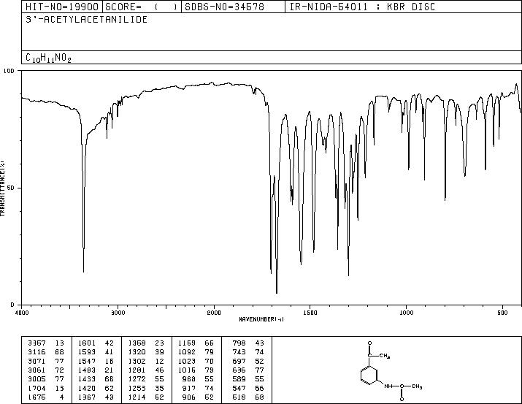Click the 1016 peak table entry
The height and width of the screenshot is (404, 522).
tap(196, 370)
